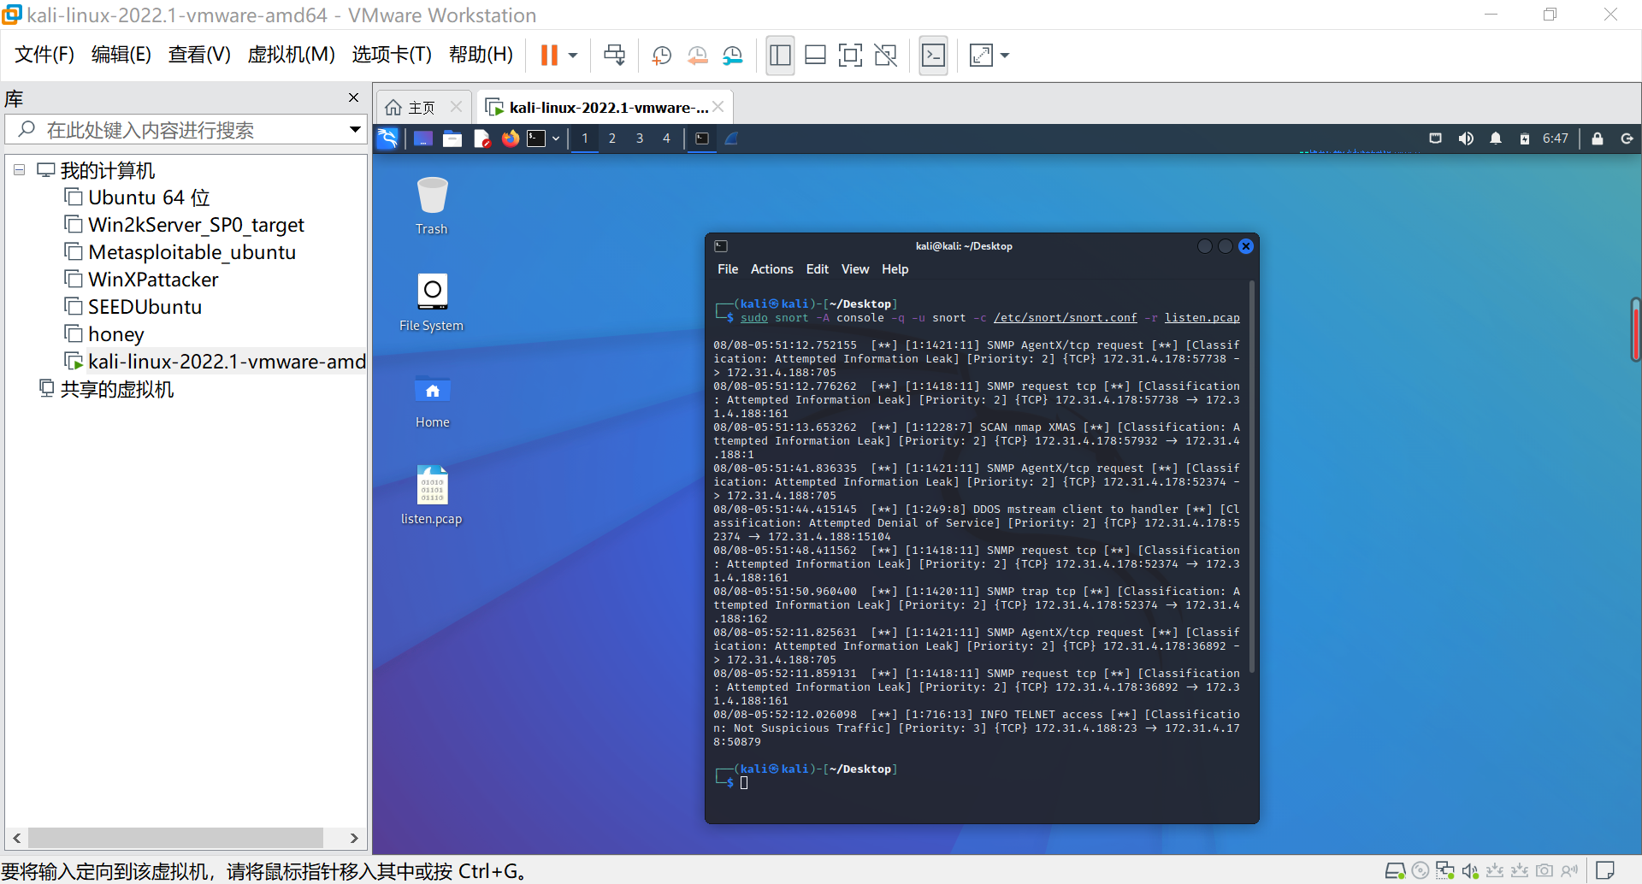Click the display icon in Kali system tray
The width and height of the screenshot is (1642, 884).
click(x=1436, y=138)
